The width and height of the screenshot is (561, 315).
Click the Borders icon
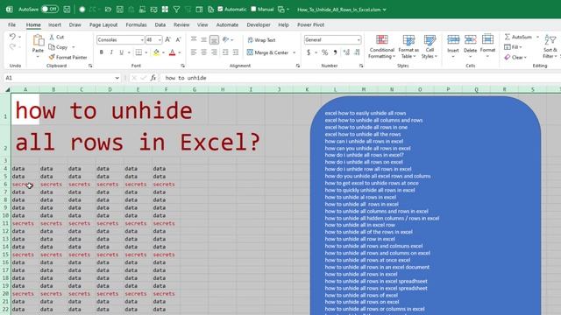pos(138,52)
